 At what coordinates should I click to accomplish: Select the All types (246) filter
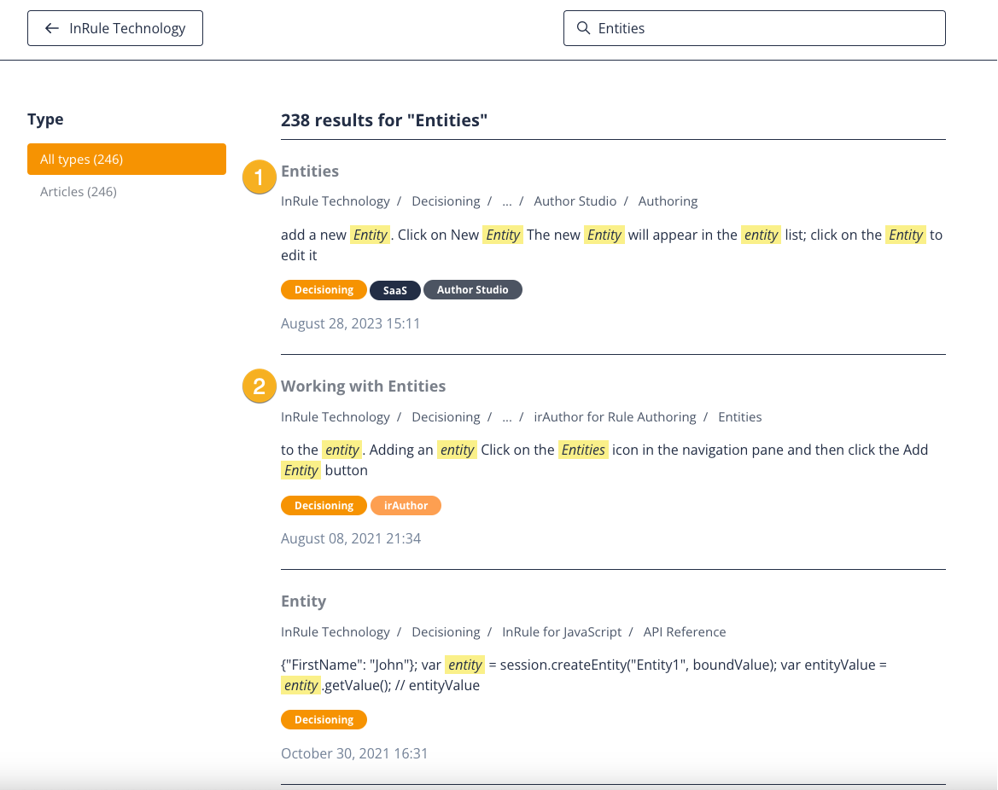126,160
